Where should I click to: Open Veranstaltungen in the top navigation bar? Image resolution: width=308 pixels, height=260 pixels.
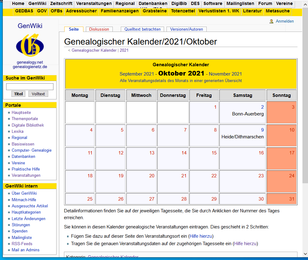point(94,3)
